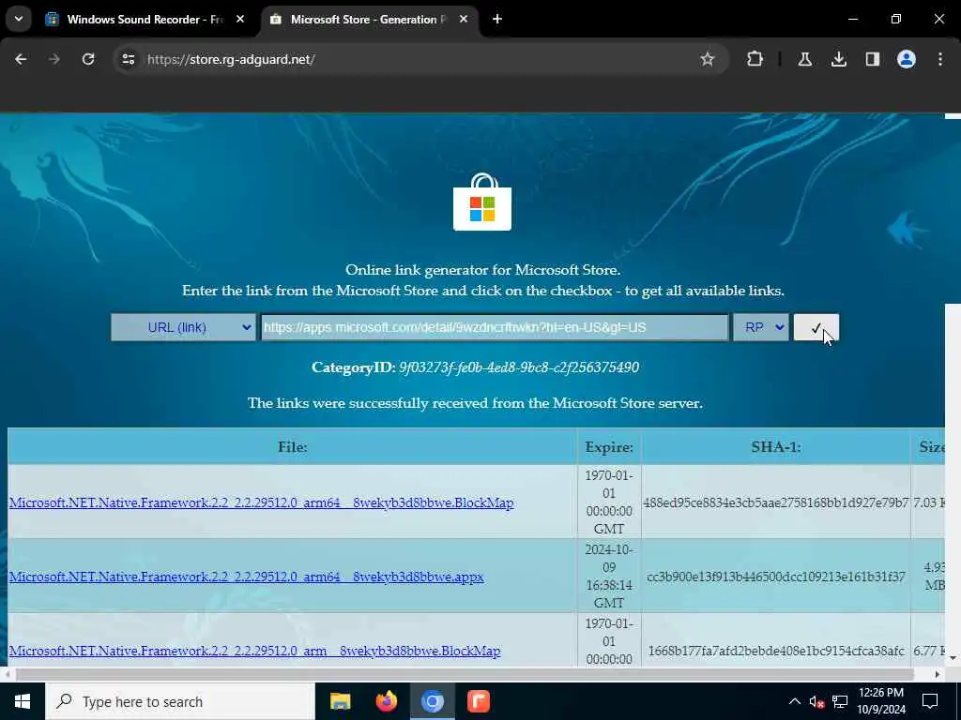Viewport: 961px width, 720px height.
Task: Open the browser three-dot menu
Action: click(x=940, y=59)
